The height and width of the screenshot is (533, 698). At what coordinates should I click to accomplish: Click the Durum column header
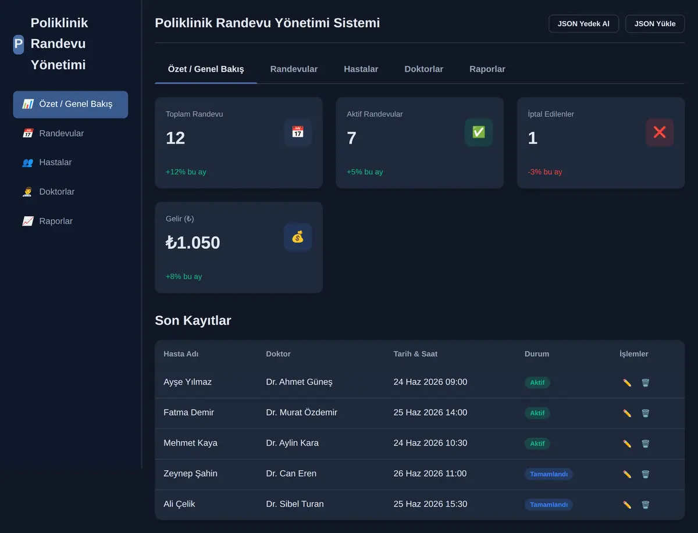[x=537, y=354]
